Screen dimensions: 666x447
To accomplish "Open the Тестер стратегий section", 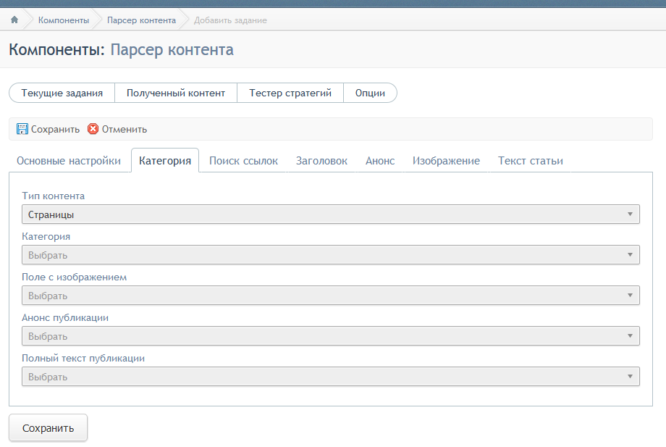I will [x=290, y=93].
